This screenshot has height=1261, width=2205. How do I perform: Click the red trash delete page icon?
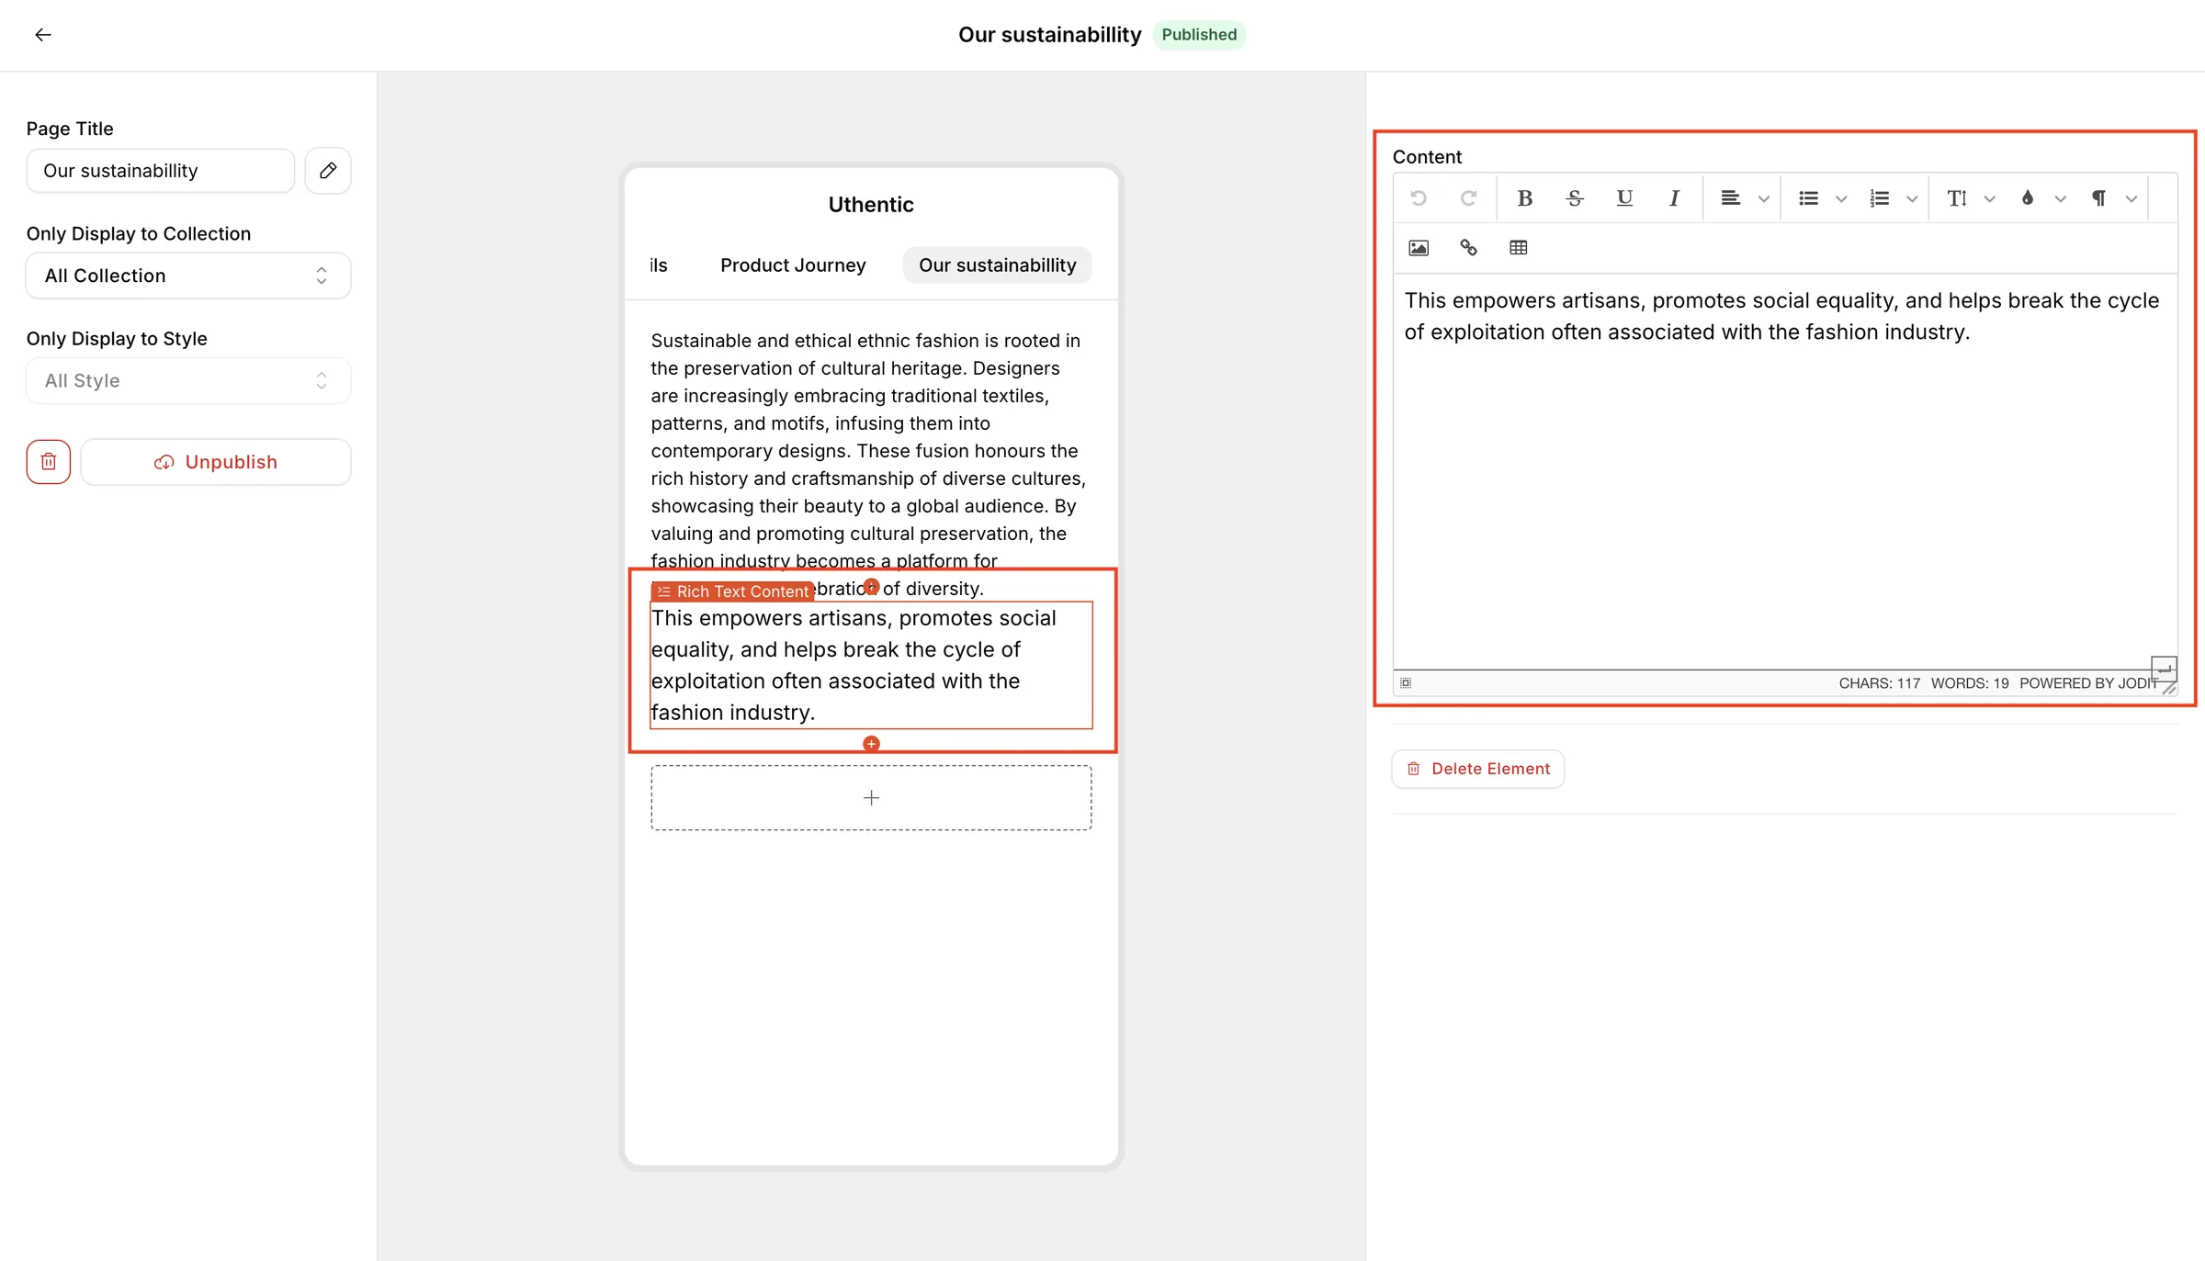[49, 462]
